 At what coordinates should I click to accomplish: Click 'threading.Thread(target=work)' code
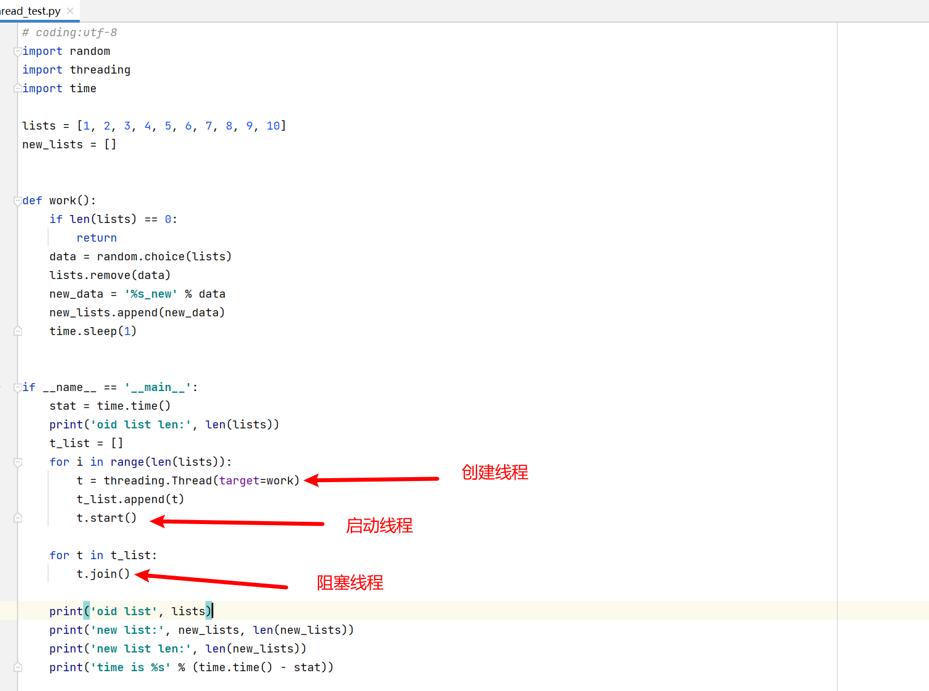pyautogui.click(x=202, y=480)
